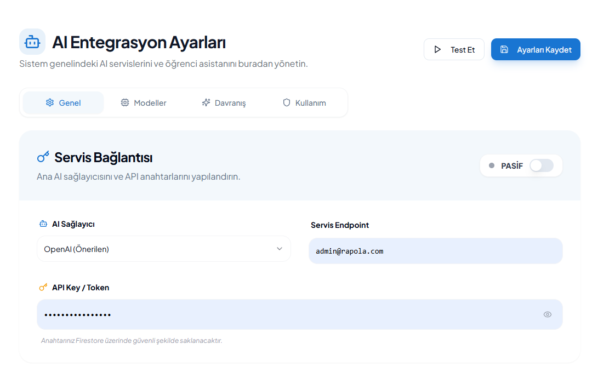Toggle the PASİF service switch on

tap(541, 165)
